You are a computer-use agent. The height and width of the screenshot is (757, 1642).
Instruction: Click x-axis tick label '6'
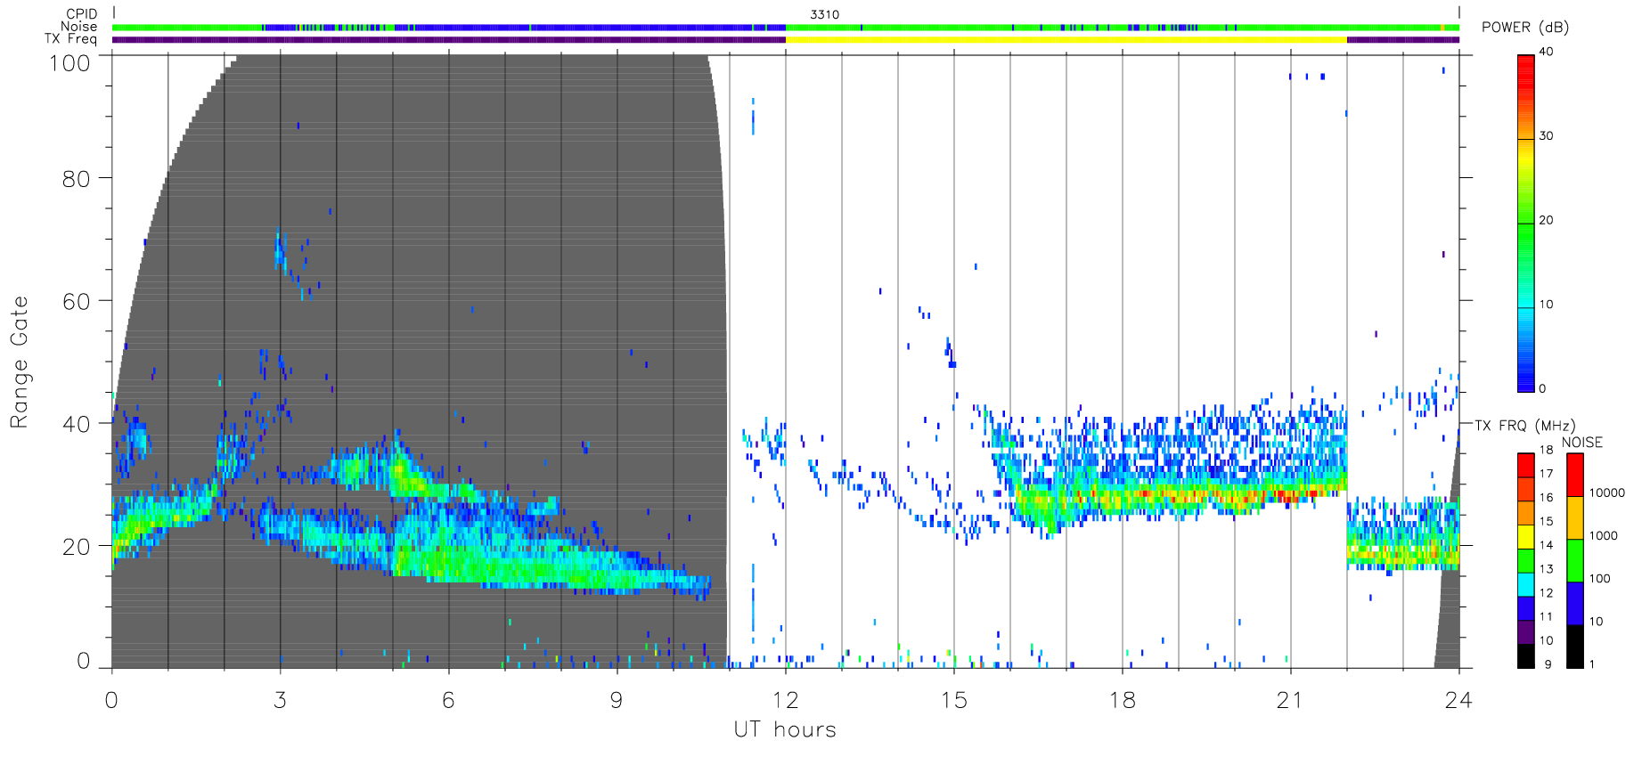(448, 700)
